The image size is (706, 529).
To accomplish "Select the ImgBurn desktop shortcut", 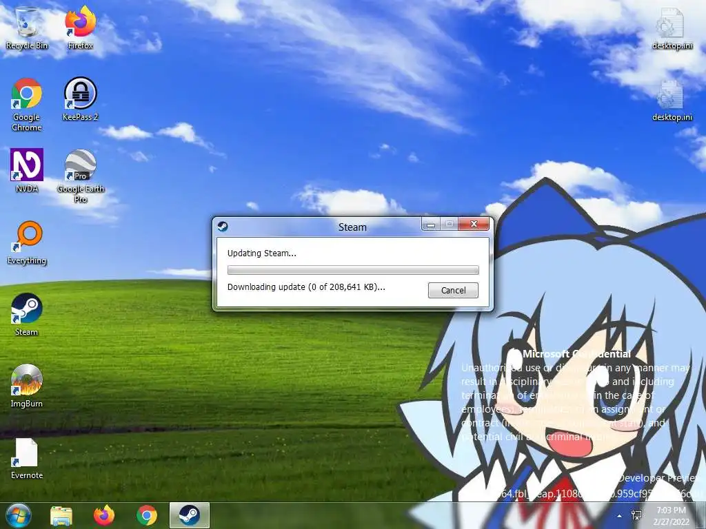I will click(27, 386).
